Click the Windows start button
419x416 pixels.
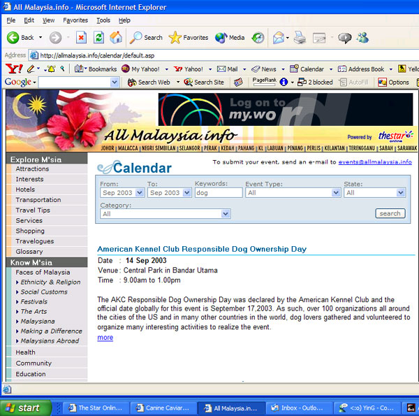[x=26, y=408]
